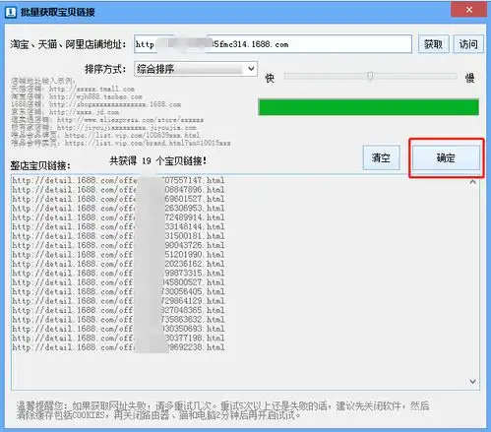Click the 清空 button
The width and height of the screenshot is (491, 432).
point(381,157)
